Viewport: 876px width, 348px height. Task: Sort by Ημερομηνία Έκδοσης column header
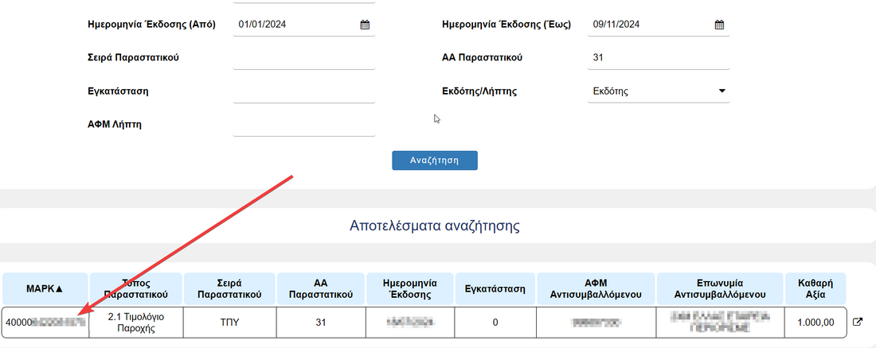[410, 288]
